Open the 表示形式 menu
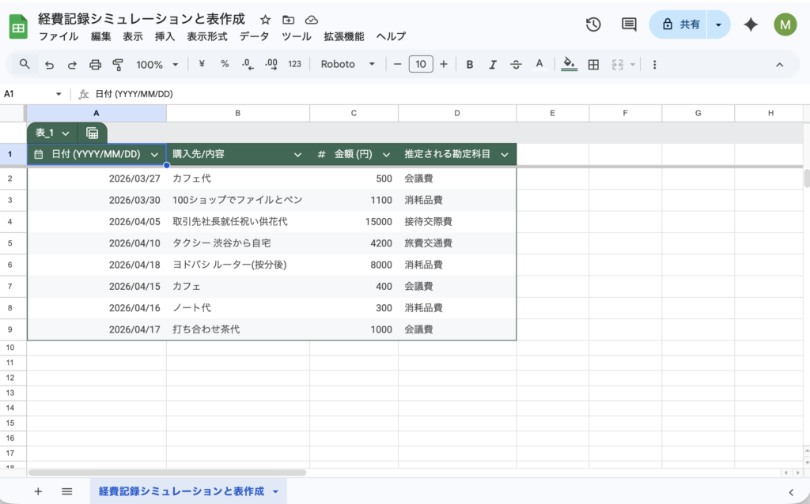This screenshot has height=504, width=810. point(207,36)
